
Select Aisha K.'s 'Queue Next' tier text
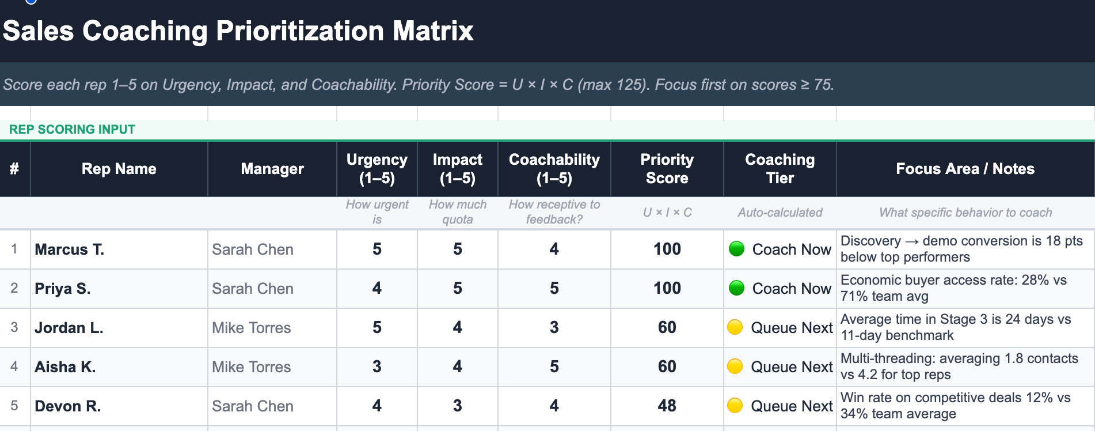[792, 367]
